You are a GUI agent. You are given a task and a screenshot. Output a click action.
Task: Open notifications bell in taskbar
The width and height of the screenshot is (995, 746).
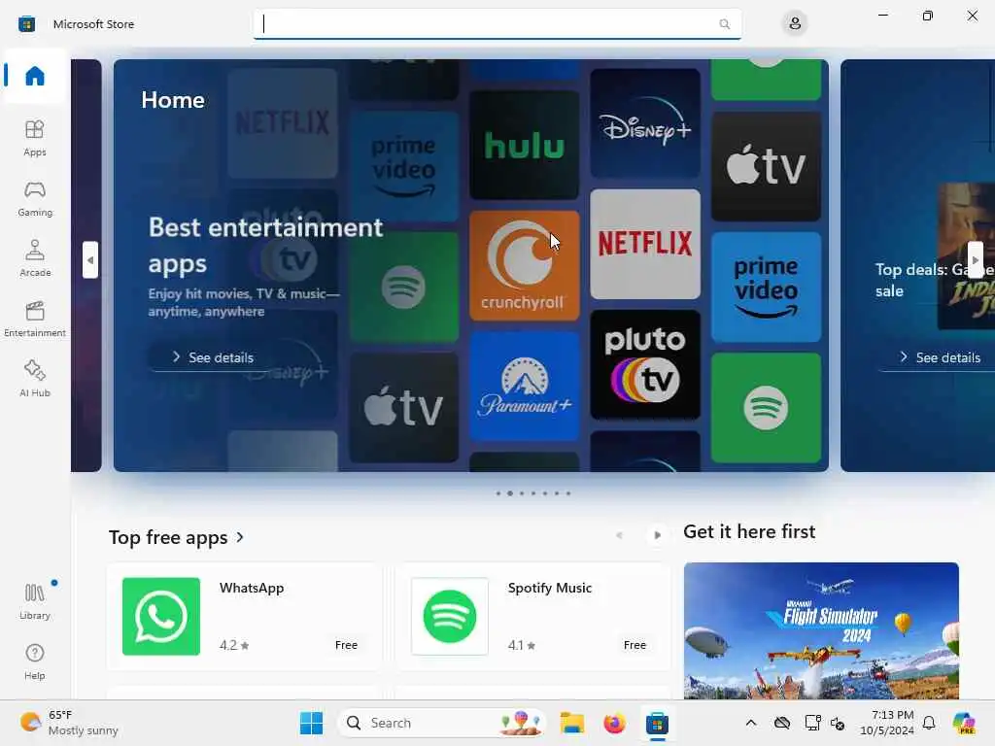pos(929,723)
